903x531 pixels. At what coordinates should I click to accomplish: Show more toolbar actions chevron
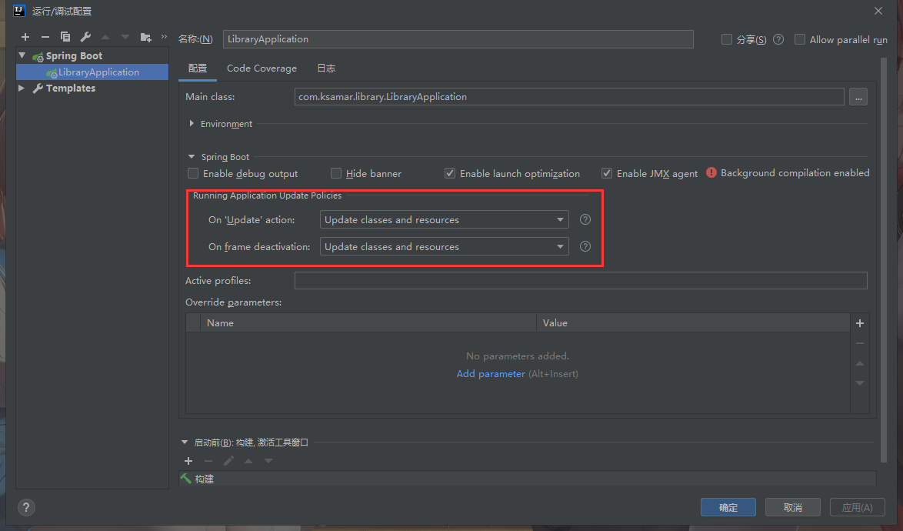coord(164,37)
